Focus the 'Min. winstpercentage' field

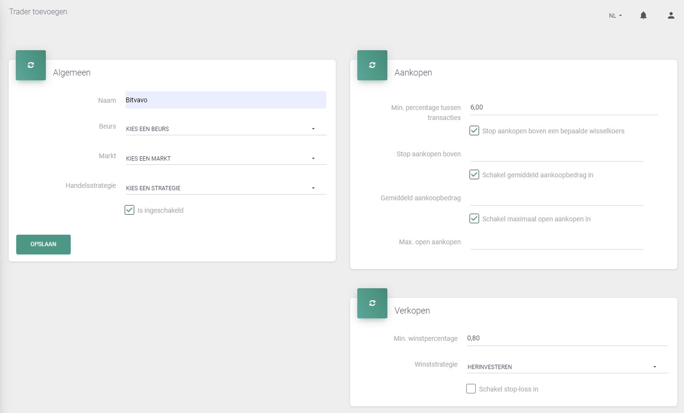coord(567,338)
